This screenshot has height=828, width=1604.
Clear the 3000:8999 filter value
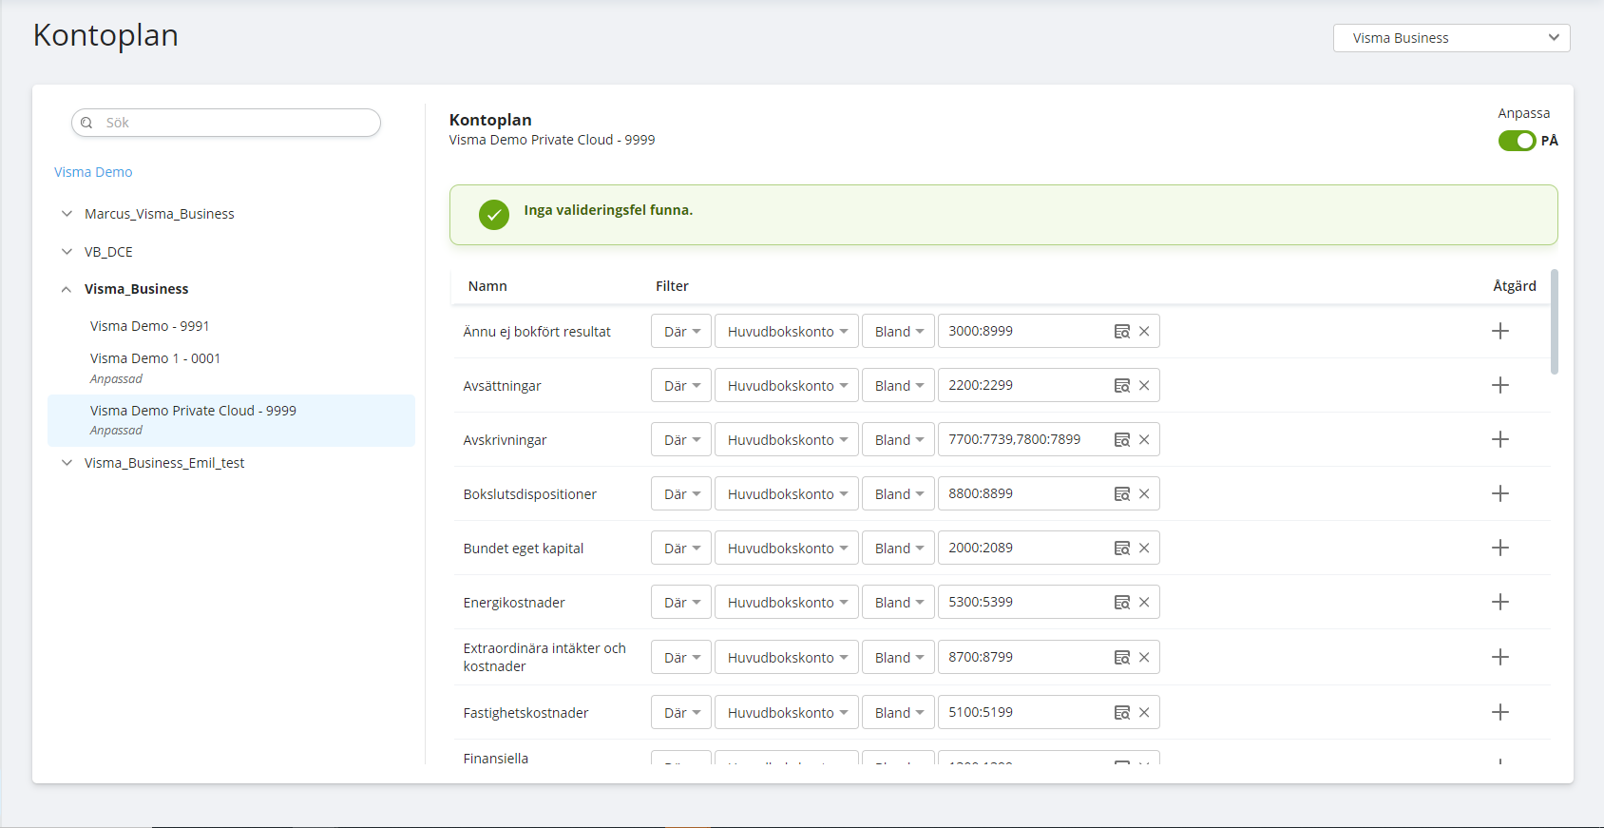1144,332
